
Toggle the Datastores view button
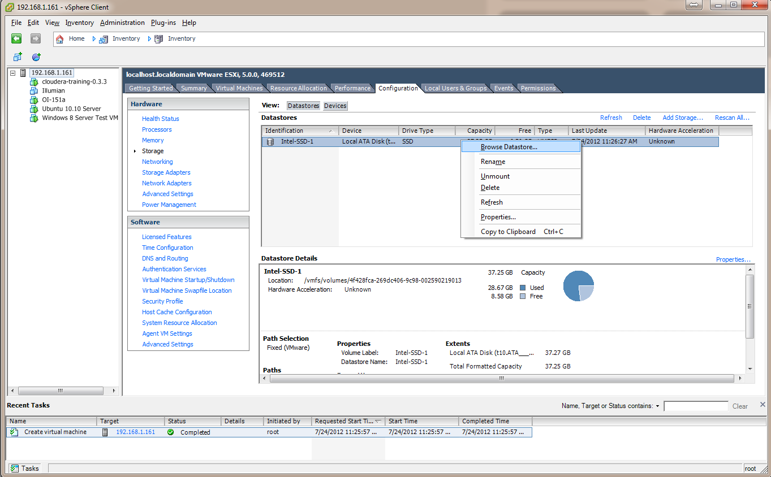(303, 106)
